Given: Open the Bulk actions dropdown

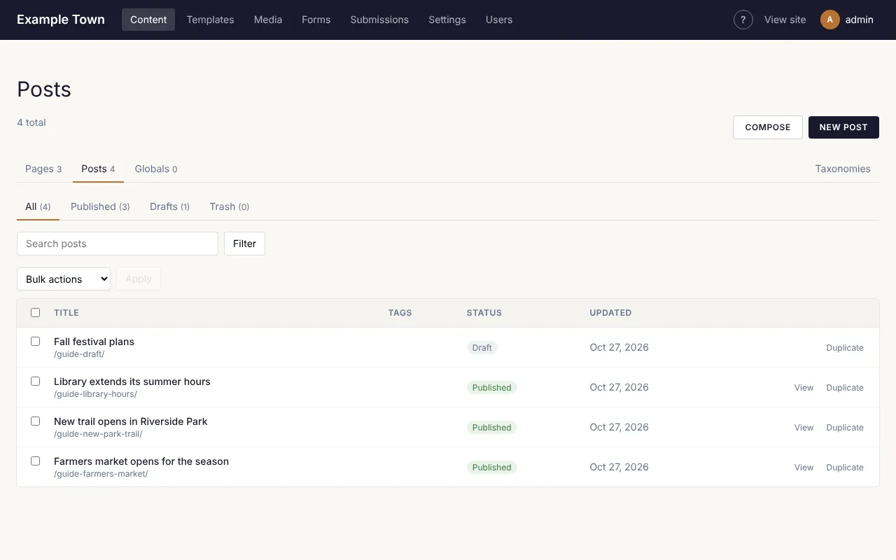Looking at the screenshot, I should click(x=64, y=279).
